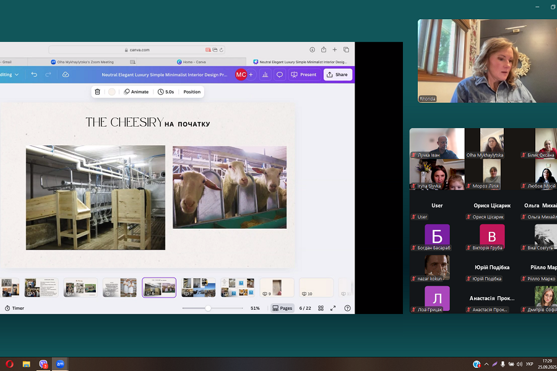Add a collaborator with the plus button

pyautogui.click(x=251, y=75)
